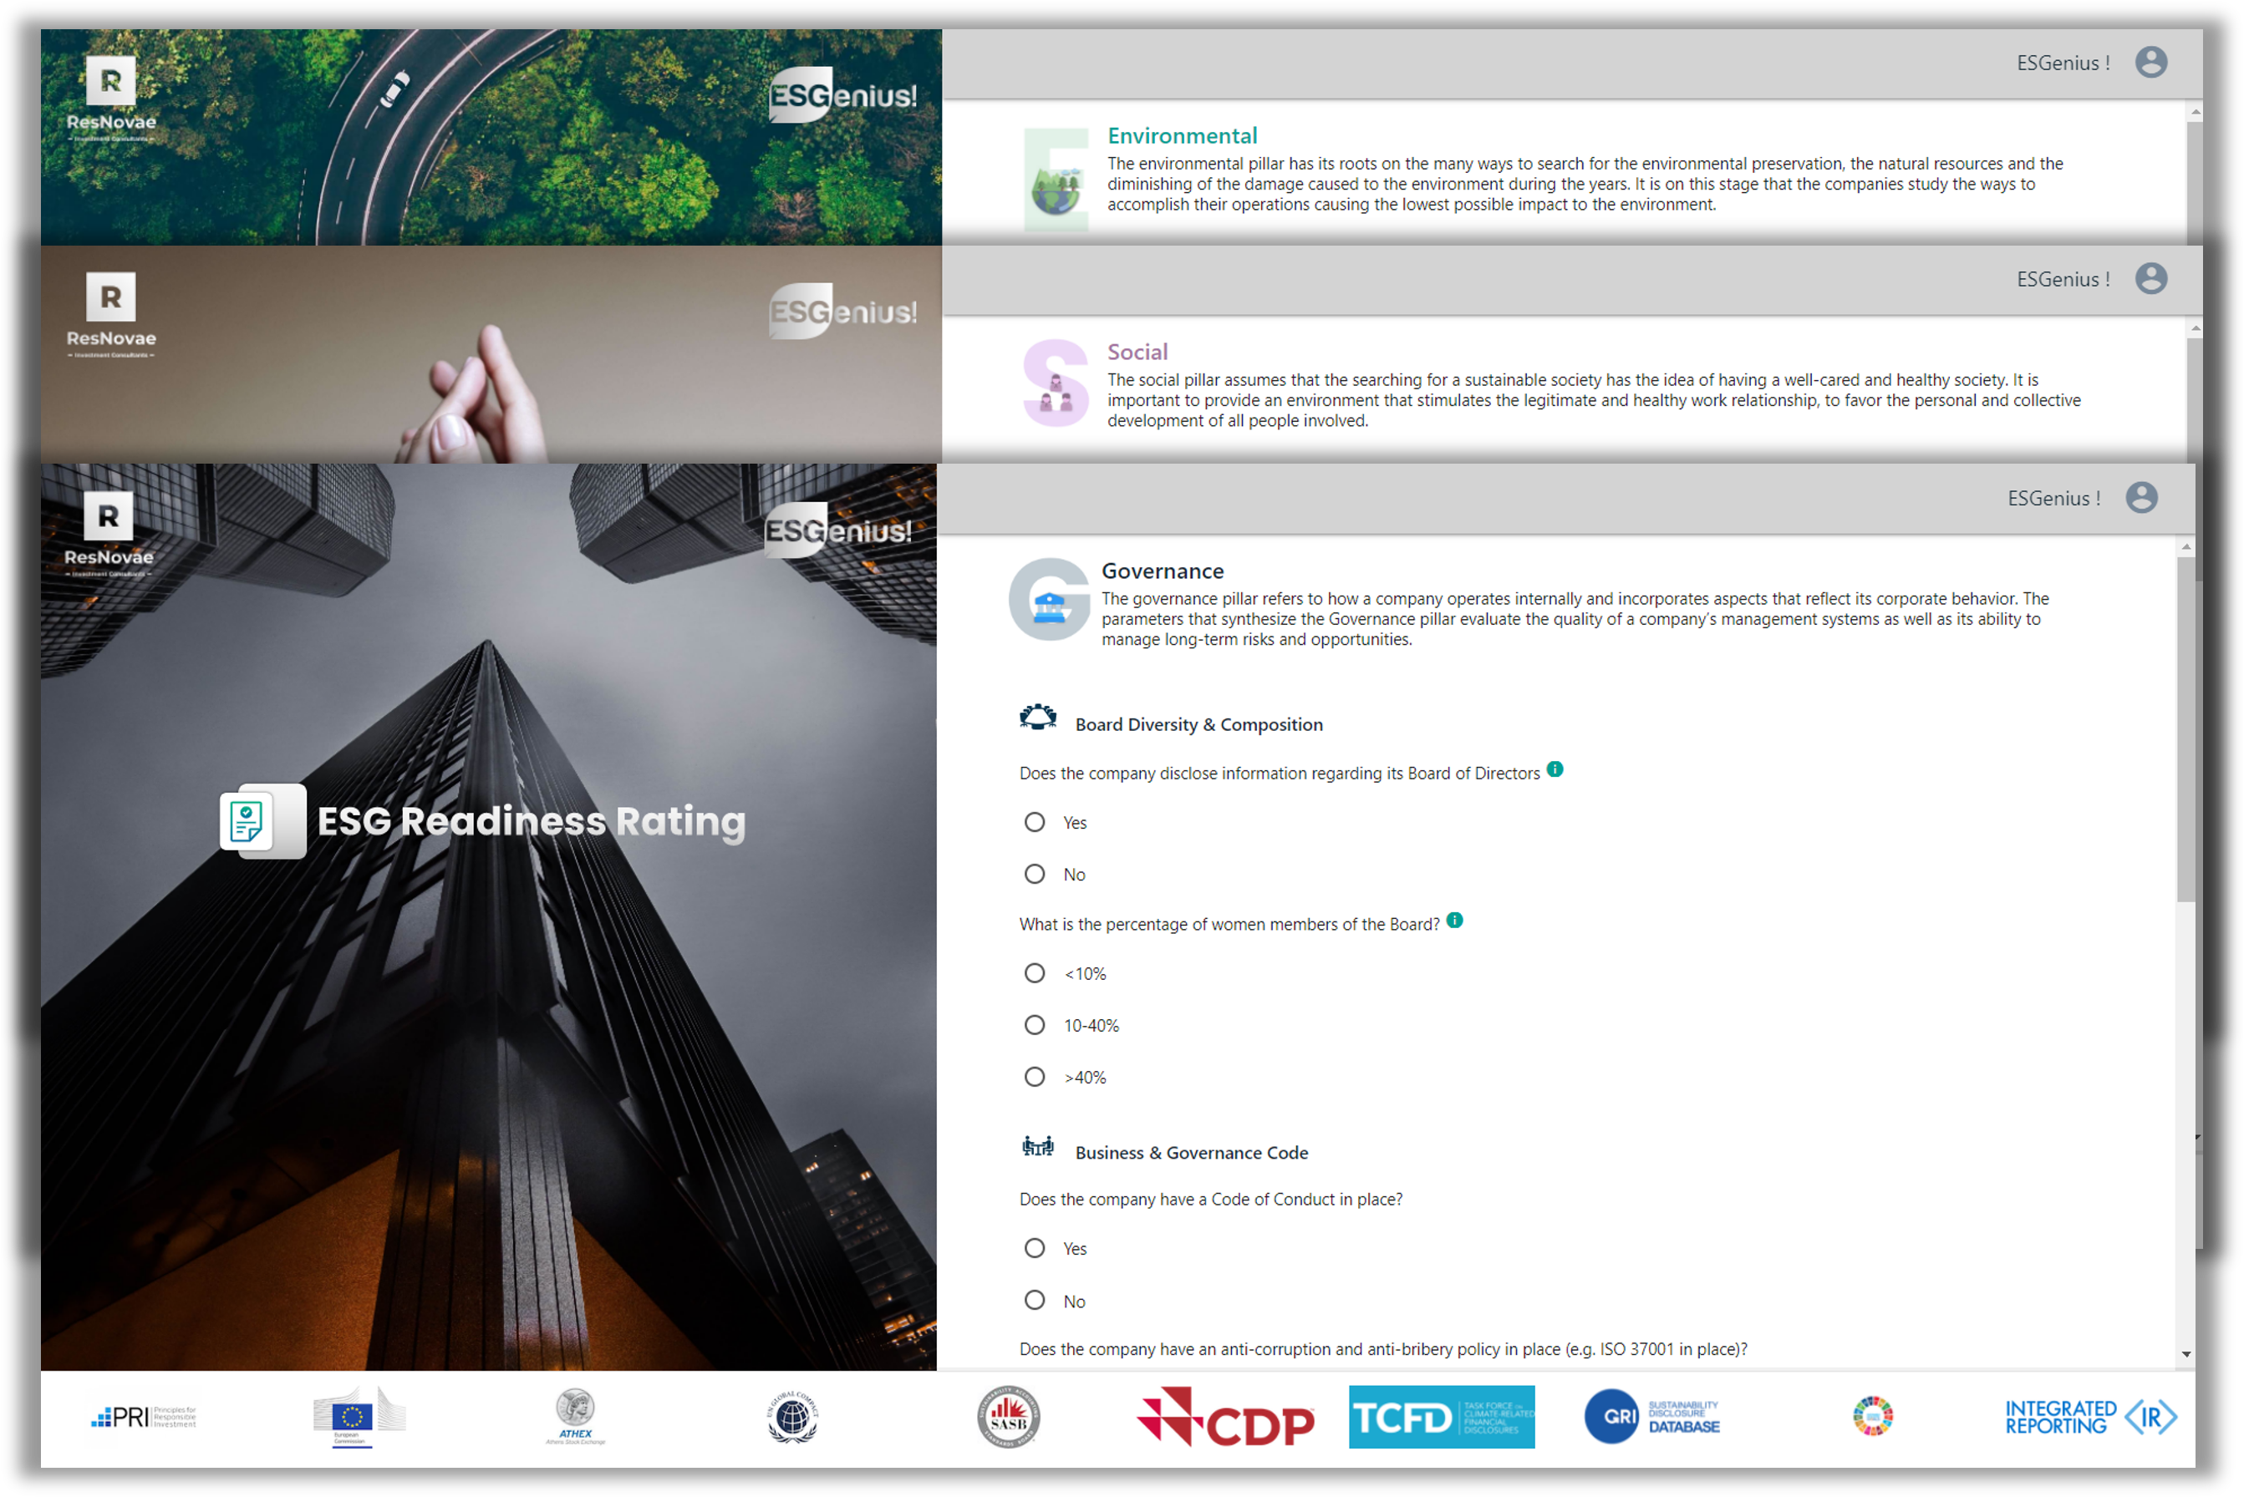The height and width of the screenshot is (1497, 2244).
Task: Click the down arrow on the Governance scrollbar
Action: [2186, 1354]
